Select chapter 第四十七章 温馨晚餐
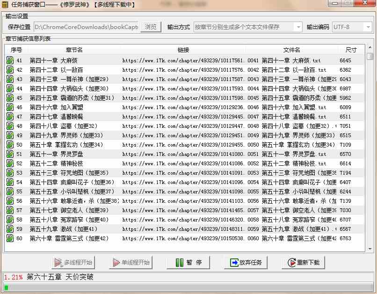The image size is (377, 294). coord(56,117)
